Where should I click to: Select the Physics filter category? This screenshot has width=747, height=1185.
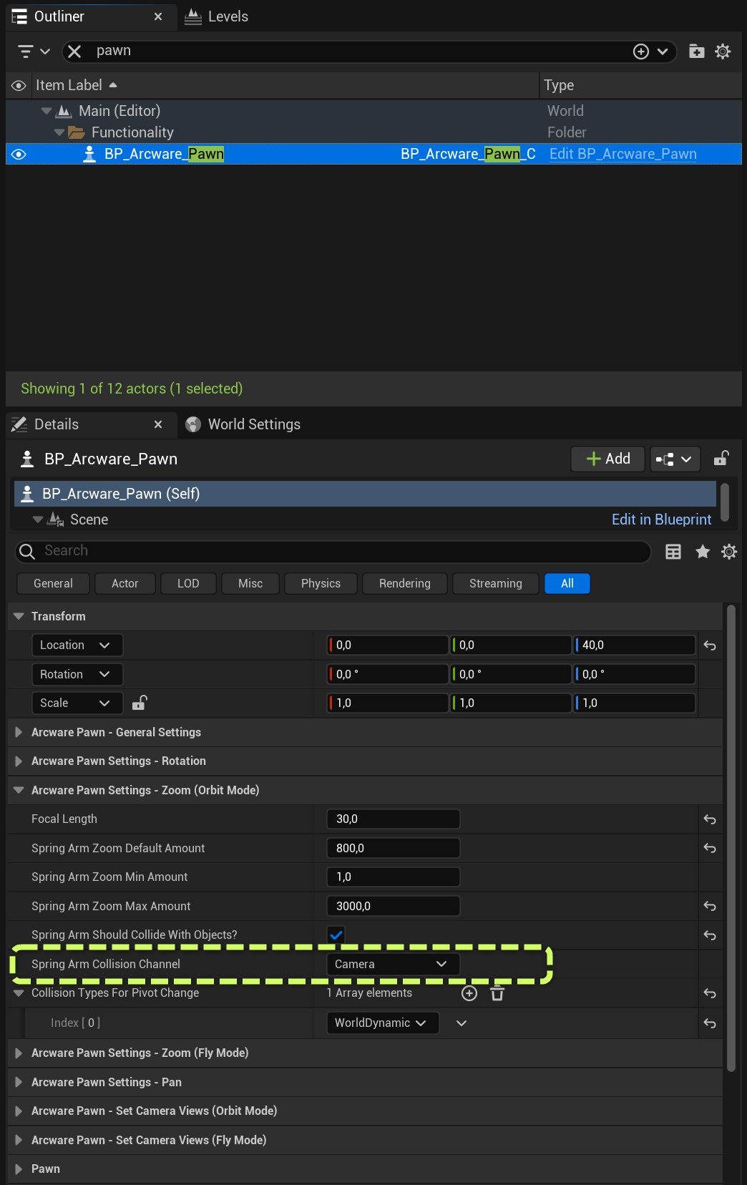point(321,583)
